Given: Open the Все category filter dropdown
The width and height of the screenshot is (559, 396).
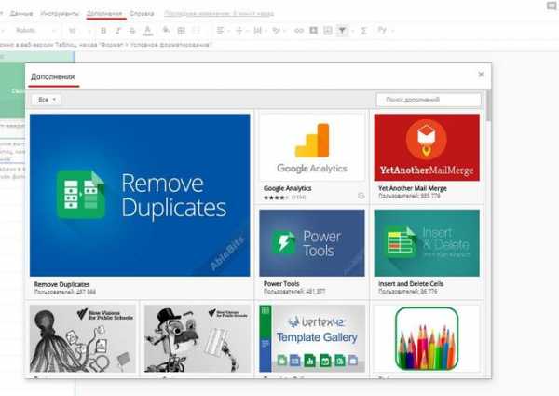Looking at the screenshot, I should [x=47, y=100].
